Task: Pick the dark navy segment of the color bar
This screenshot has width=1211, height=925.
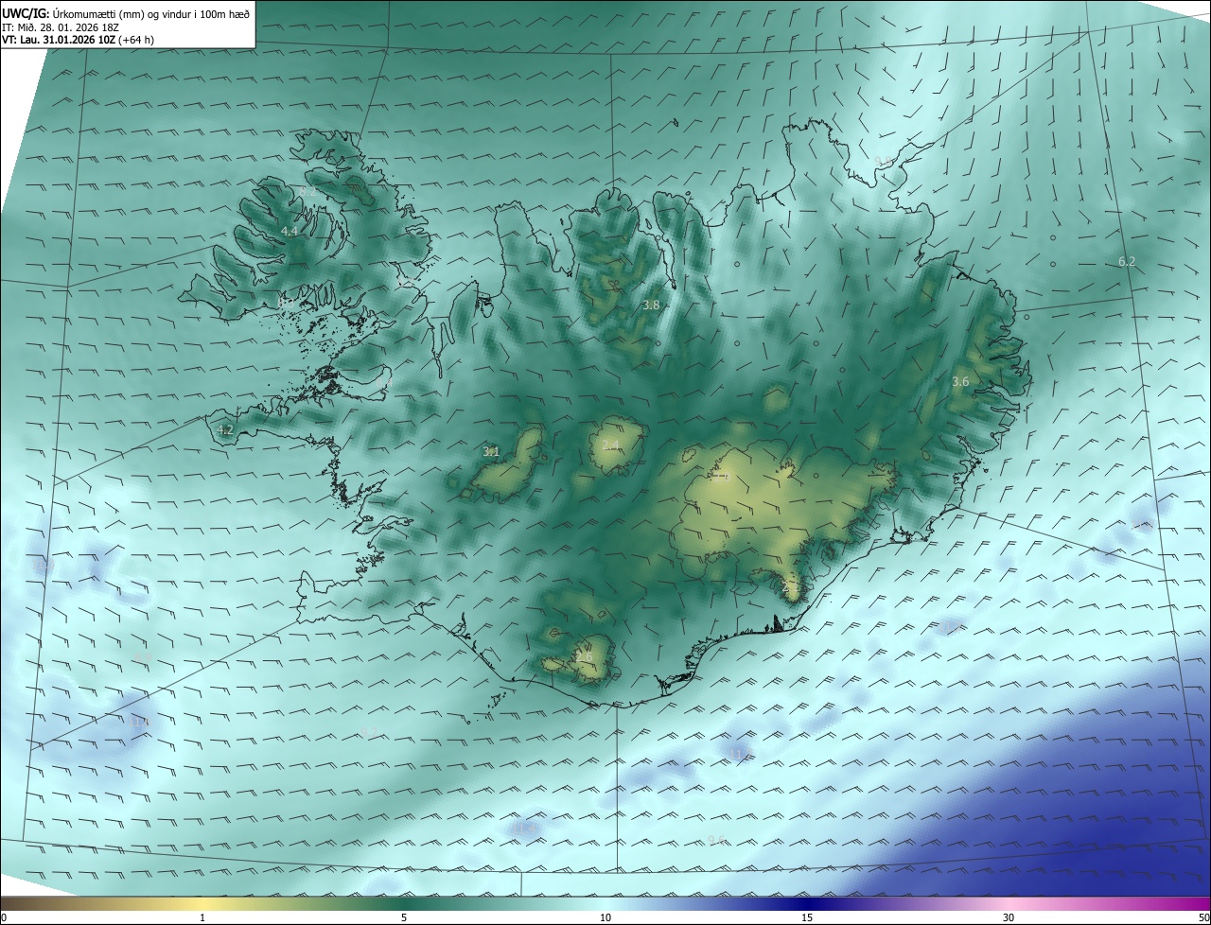Action: point(807,903)
